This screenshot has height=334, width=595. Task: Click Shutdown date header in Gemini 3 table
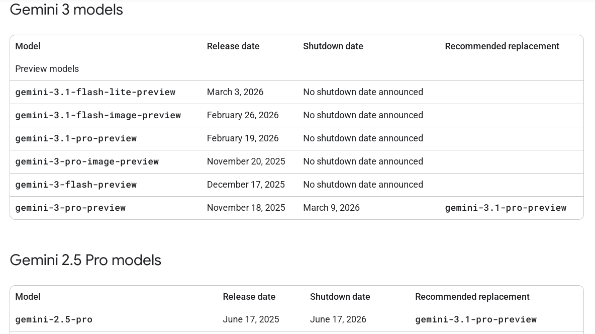(x=333, y=46)
